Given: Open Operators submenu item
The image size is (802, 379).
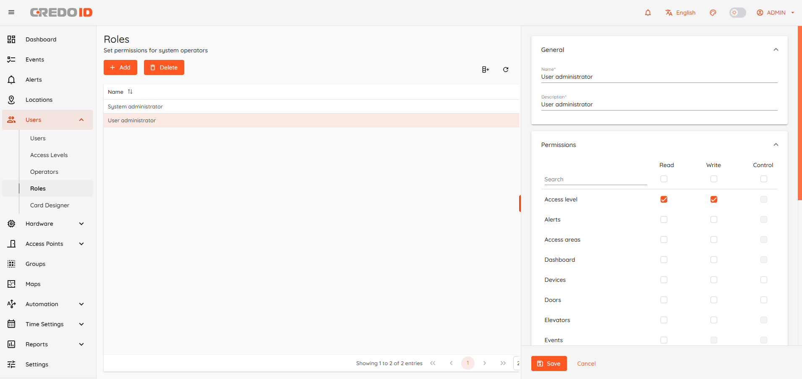Looking at the screenshot, I should point(44,172).
